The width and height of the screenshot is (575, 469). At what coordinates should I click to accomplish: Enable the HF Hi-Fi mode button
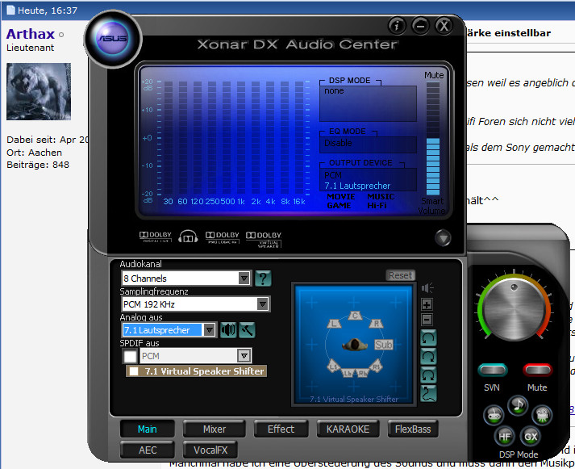click(x=505, y=436)
